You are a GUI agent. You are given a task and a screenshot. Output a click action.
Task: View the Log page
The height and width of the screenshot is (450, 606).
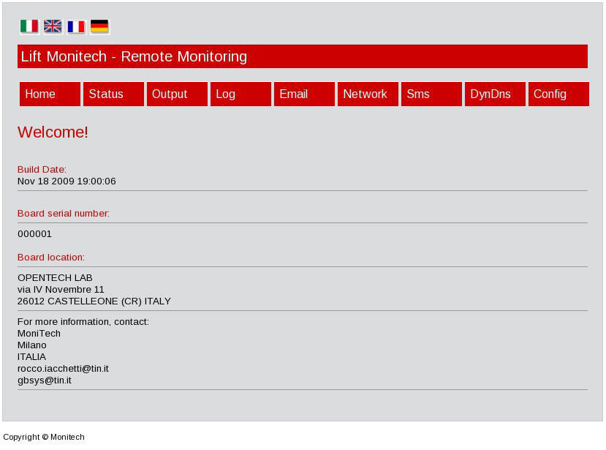pos(240,94)
